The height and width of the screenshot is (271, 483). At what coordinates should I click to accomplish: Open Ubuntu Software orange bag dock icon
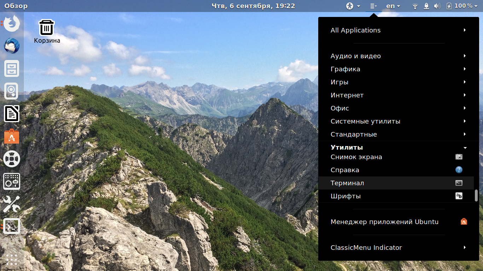tap(12, 136)
